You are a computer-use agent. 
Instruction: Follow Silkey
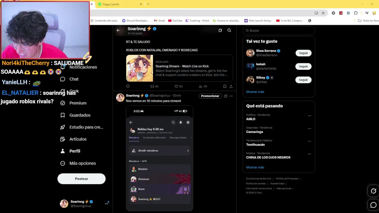click(303, 80)
